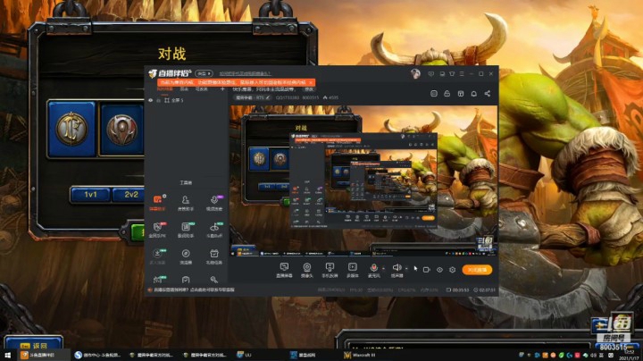643x361 pixels.
Task: Select the 全屏 5 source row
Action: pyautogui.click(x=186, y=100)
